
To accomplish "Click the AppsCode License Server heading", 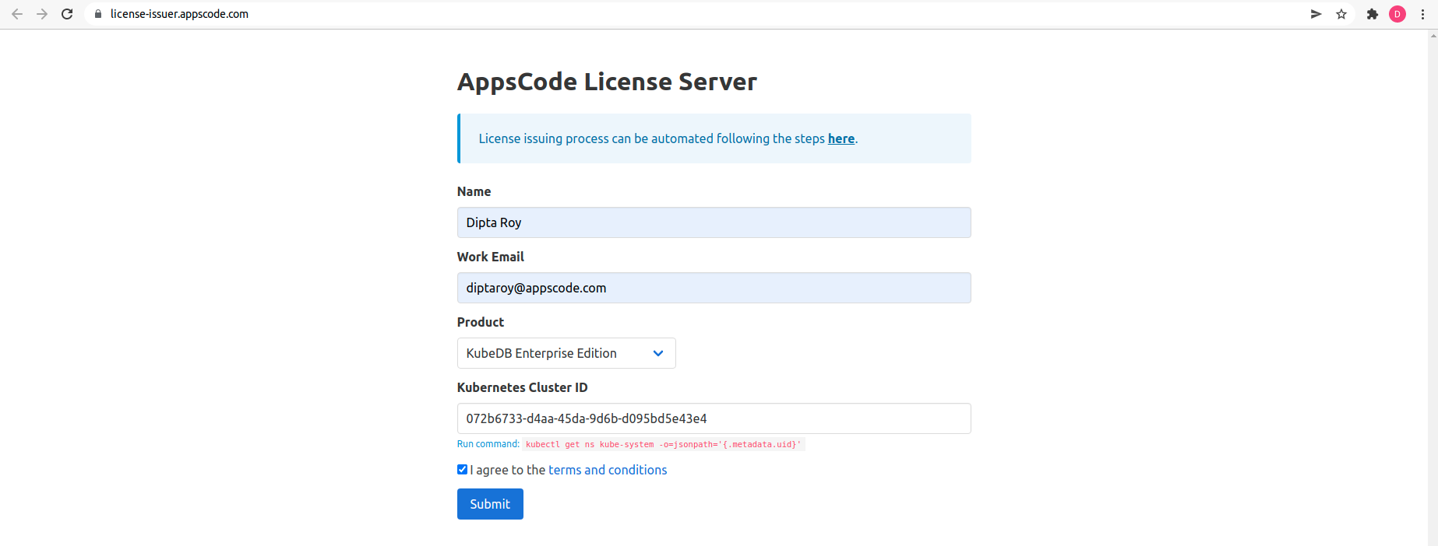I will coord(607,82).
